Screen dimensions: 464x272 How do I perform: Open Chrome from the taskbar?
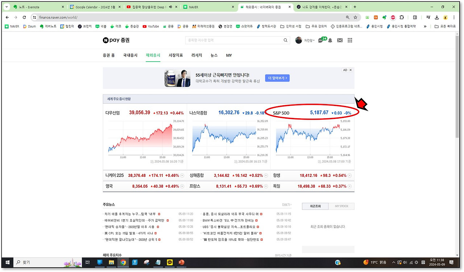[123, 262]
